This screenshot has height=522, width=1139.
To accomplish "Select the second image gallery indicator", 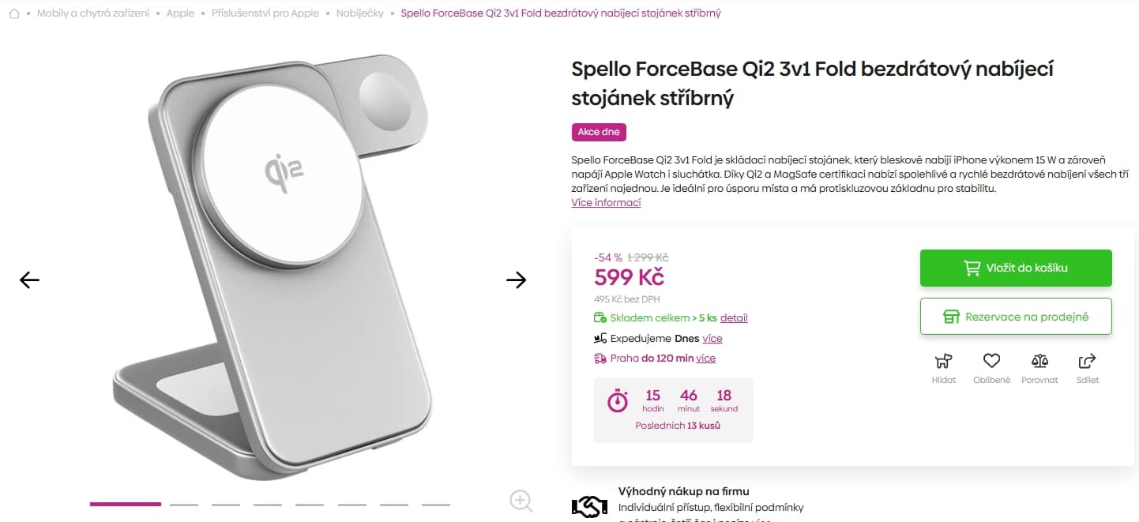I will (183, 504).
